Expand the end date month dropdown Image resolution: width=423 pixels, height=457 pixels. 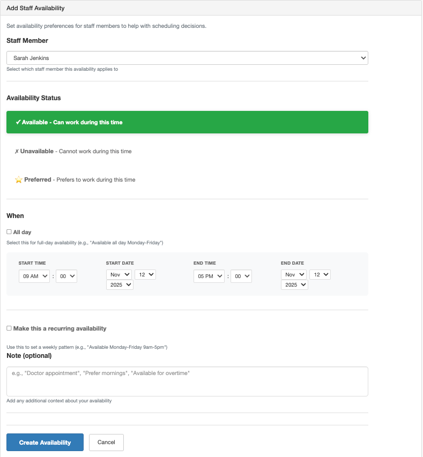point(294,274)
